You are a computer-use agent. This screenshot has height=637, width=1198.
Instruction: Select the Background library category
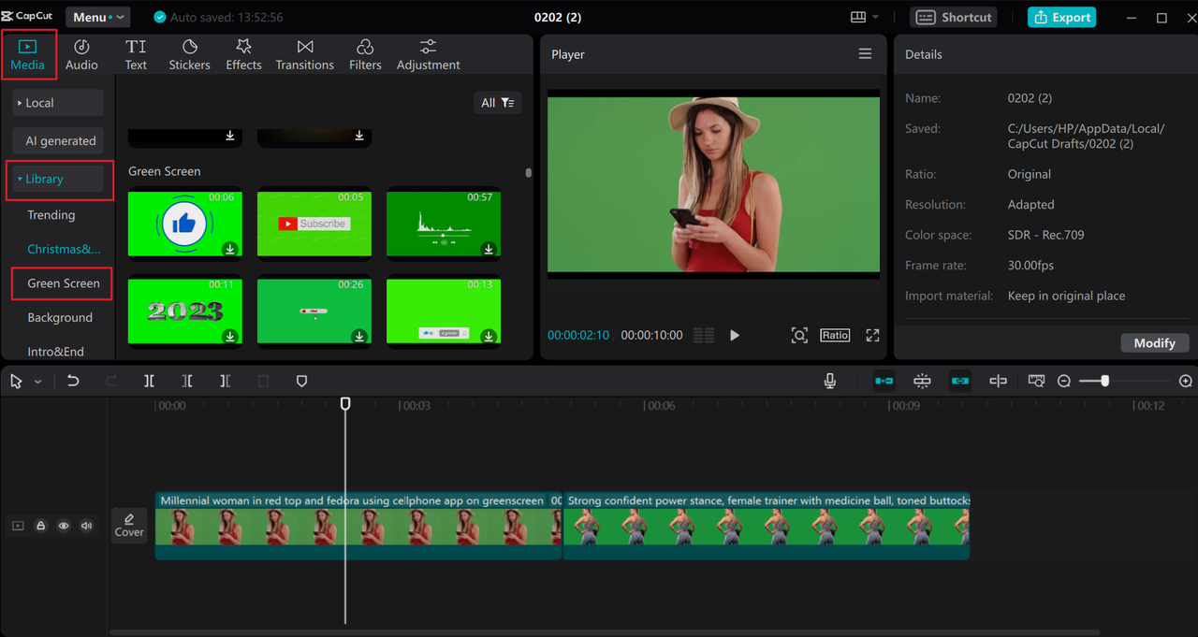[60, 318]
